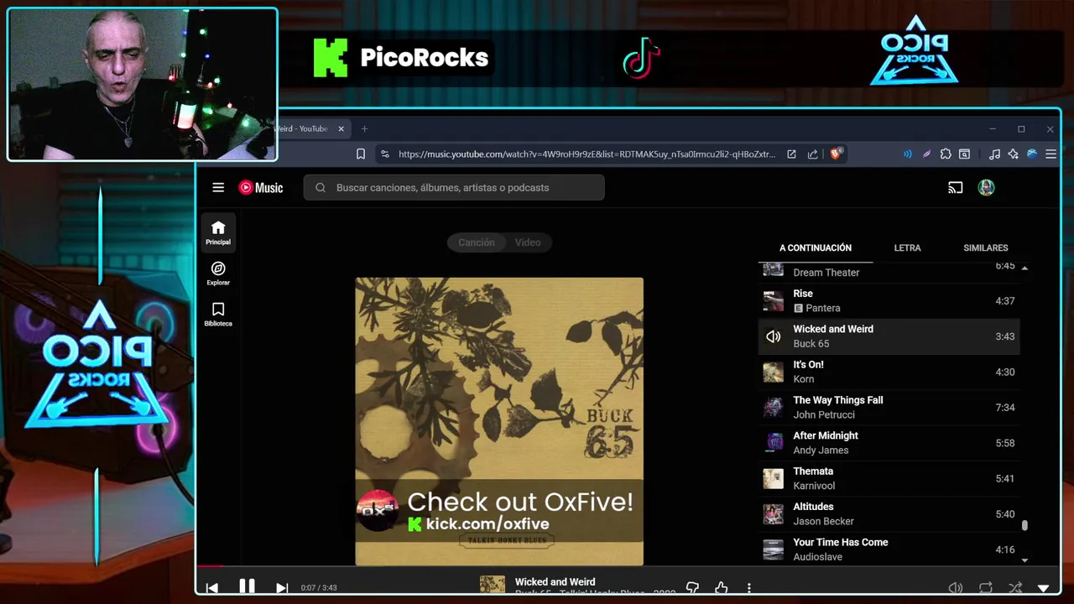Go to Principal home in sidebar
Viewport: 1074px width, 604px height.
coord(218,232)
